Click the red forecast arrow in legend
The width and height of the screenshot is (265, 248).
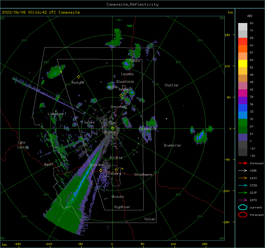click(x=243, y=163)
